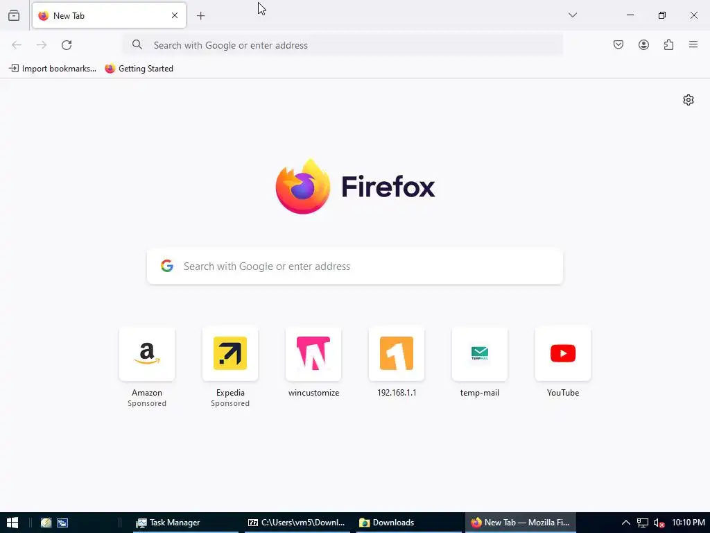Open the Windows Start menu

click(12, 523)
